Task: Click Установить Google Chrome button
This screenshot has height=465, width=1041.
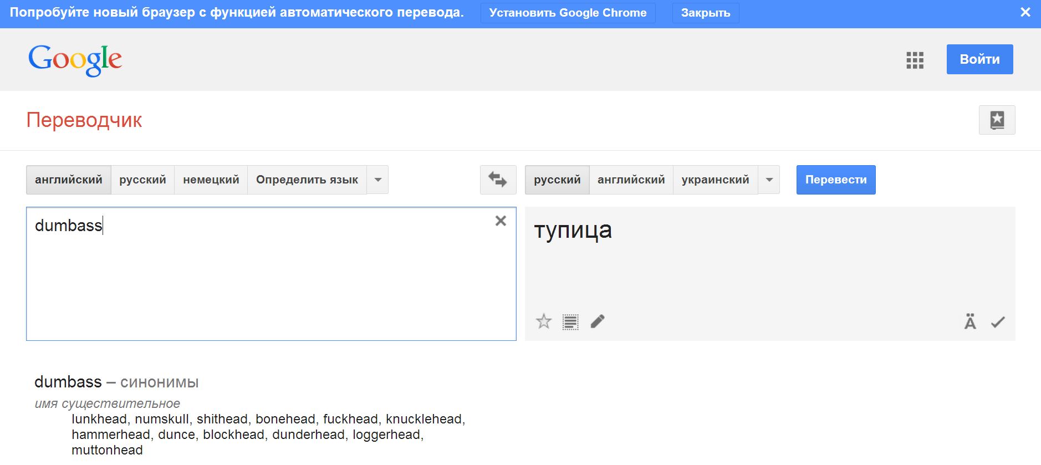Action: coord(568,13)
